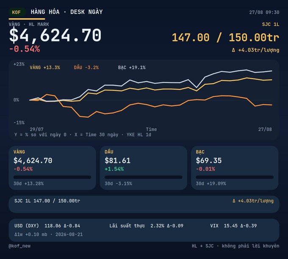Click $4,624.70 in the VÀNG card
Screen dimensions: 288x259
click(x=33, y=161)
